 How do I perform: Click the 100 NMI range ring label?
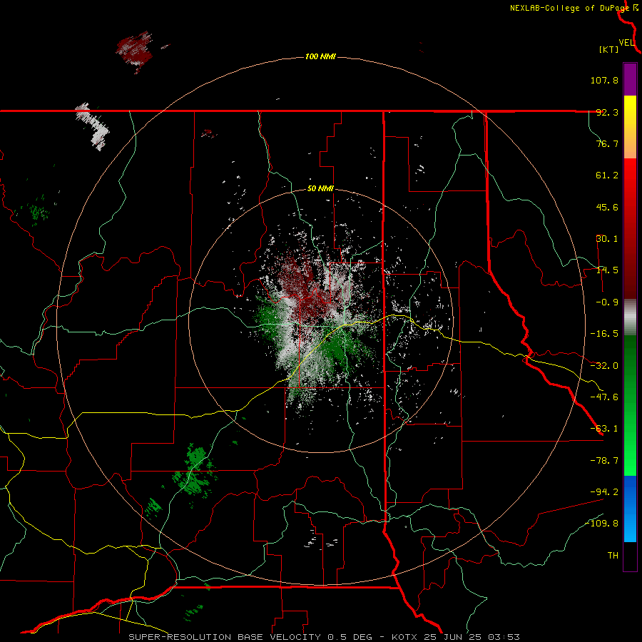(x=320, y=56)
